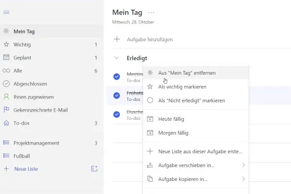Click the flag icon beside Gekennzeichnete E-Mail

(6, 110)
